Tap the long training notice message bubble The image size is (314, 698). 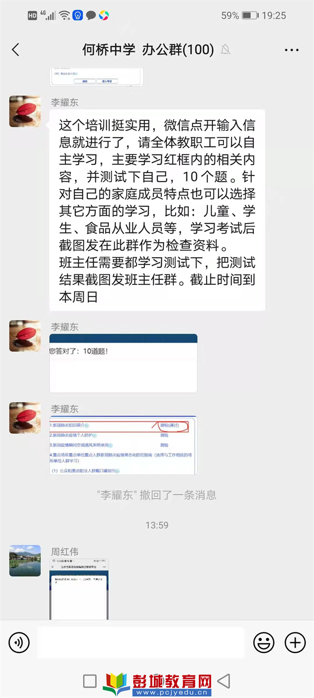coord(157,210)
